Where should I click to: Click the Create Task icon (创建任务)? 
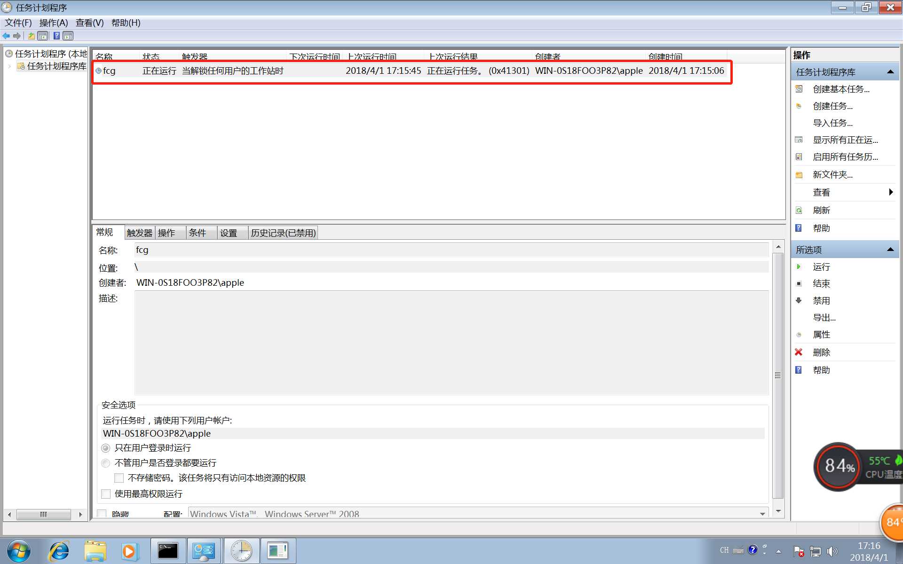(x=799, y=106)
